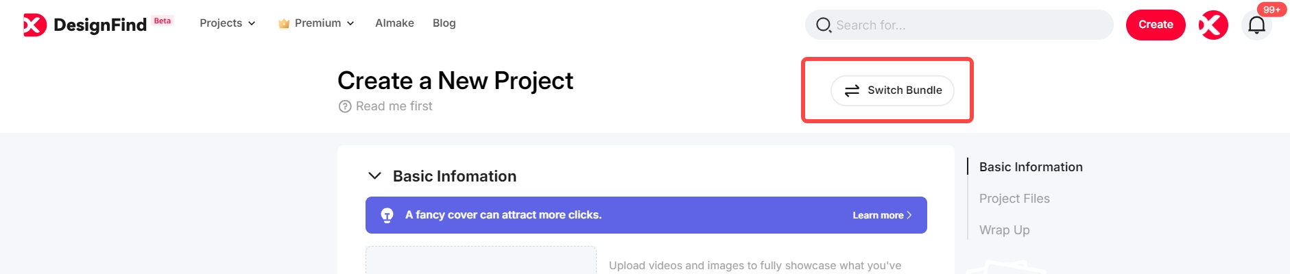Expand the Premium dropdown menu
The image size is (1290, 274).
coord(317,23)
